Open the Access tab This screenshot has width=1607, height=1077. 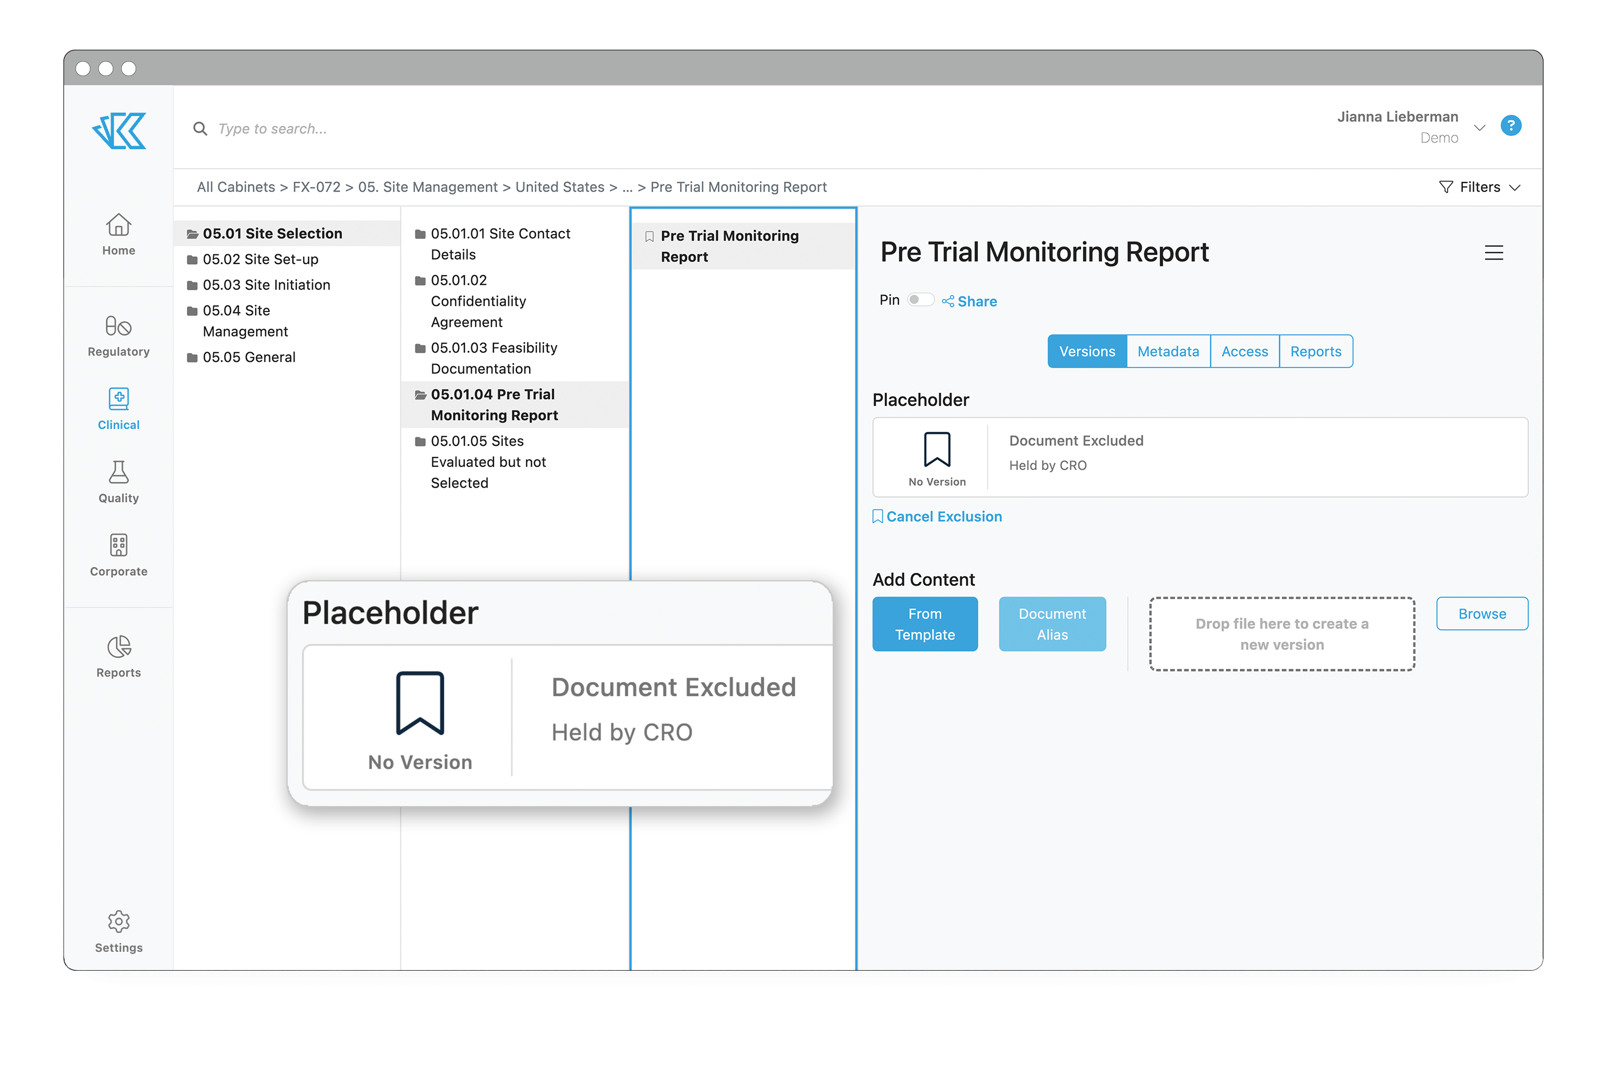[1244, 351]
